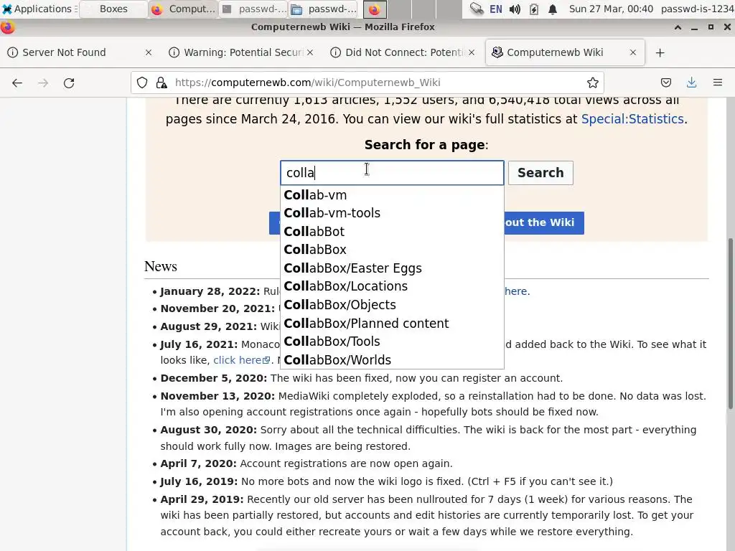Choose CollabBox/Worlds suggestion
The image size is (735, 551).
393,360
